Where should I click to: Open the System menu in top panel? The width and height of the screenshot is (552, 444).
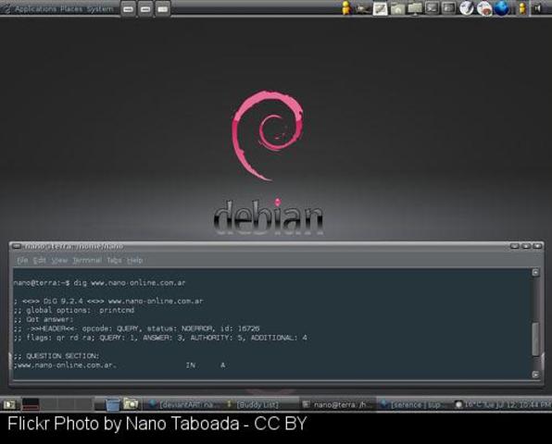coord(100,9)
